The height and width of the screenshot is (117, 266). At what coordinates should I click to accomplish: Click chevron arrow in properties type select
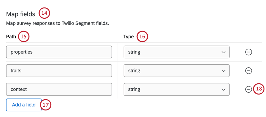(x=223, y=52)
